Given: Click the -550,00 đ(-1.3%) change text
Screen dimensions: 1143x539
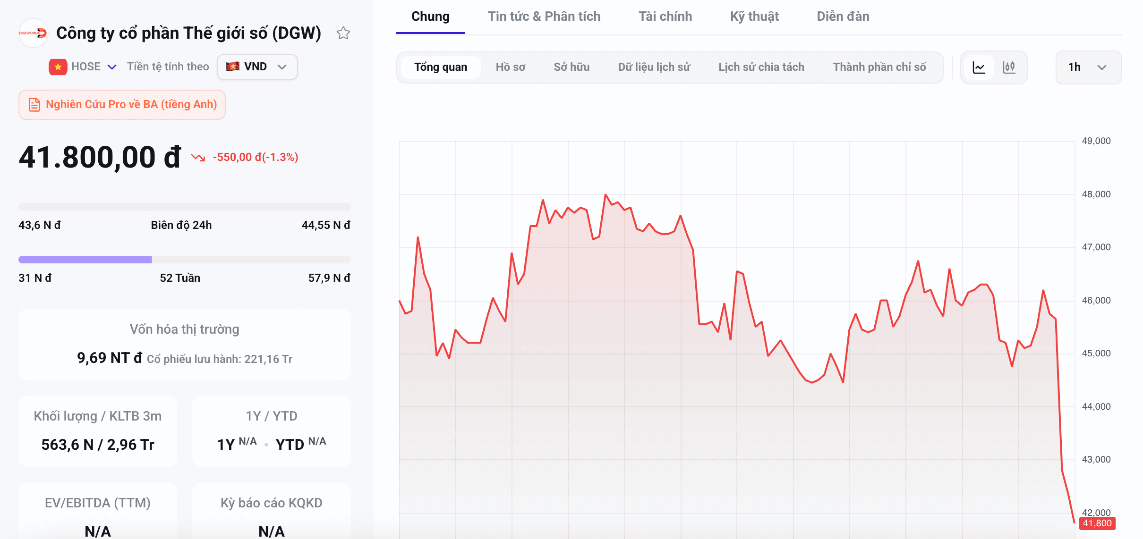Looking at the screenshot, I should pos(256,157).
